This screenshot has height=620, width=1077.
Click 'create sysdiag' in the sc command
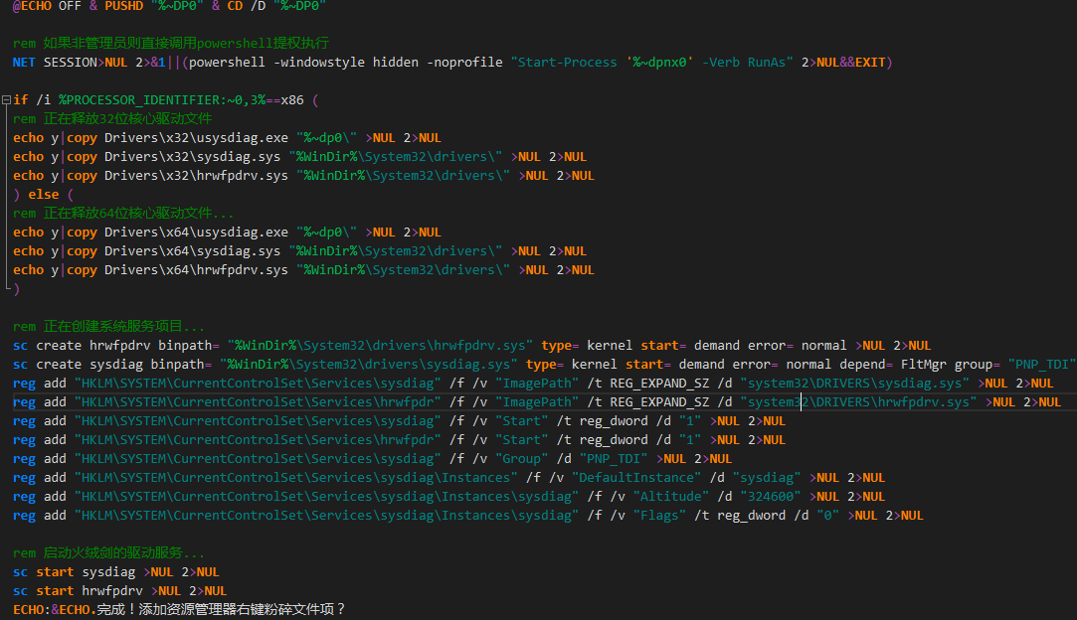[90, 365]
